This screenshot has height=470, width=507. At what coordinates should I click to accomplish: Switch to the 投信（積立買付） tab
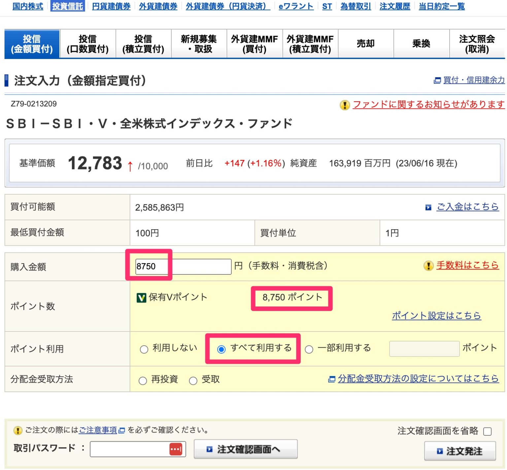143,43
